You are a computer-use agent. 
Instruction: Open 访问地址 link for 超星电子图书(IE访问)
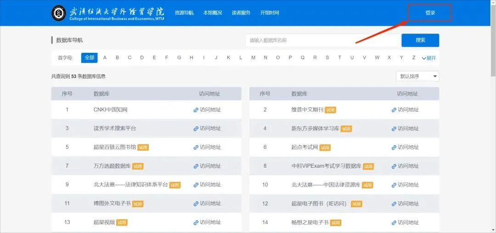point(405,203)
